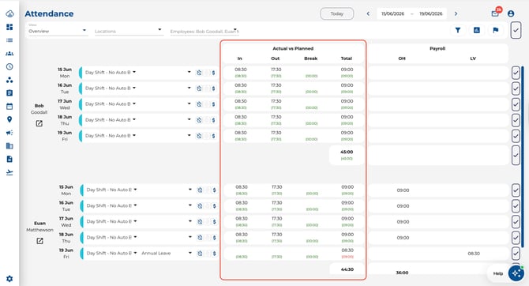Click the flag icon in the toolbar
Screen dimensions: 529x286
click(496, 30)
